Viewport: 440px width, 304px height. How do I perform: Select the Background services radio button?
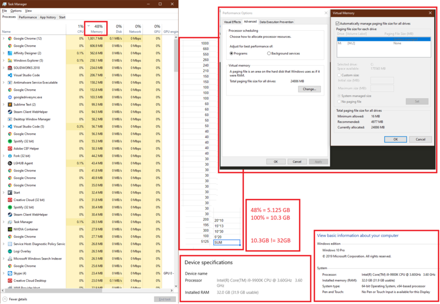click(x=269, y=53)
